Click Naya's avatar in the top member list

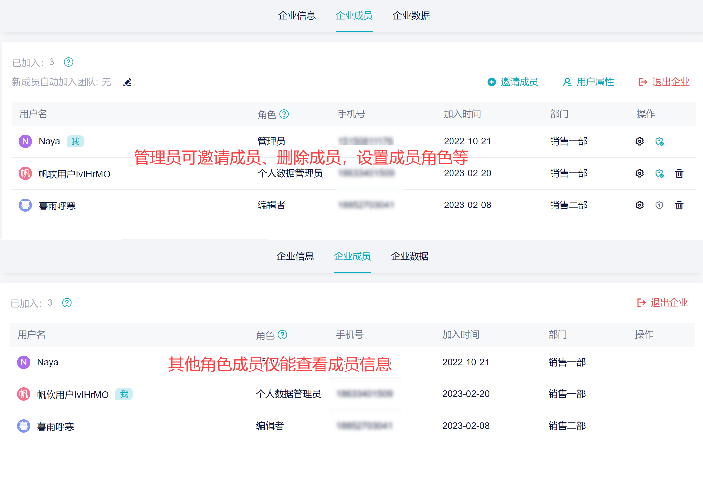[x=25, y=141]
